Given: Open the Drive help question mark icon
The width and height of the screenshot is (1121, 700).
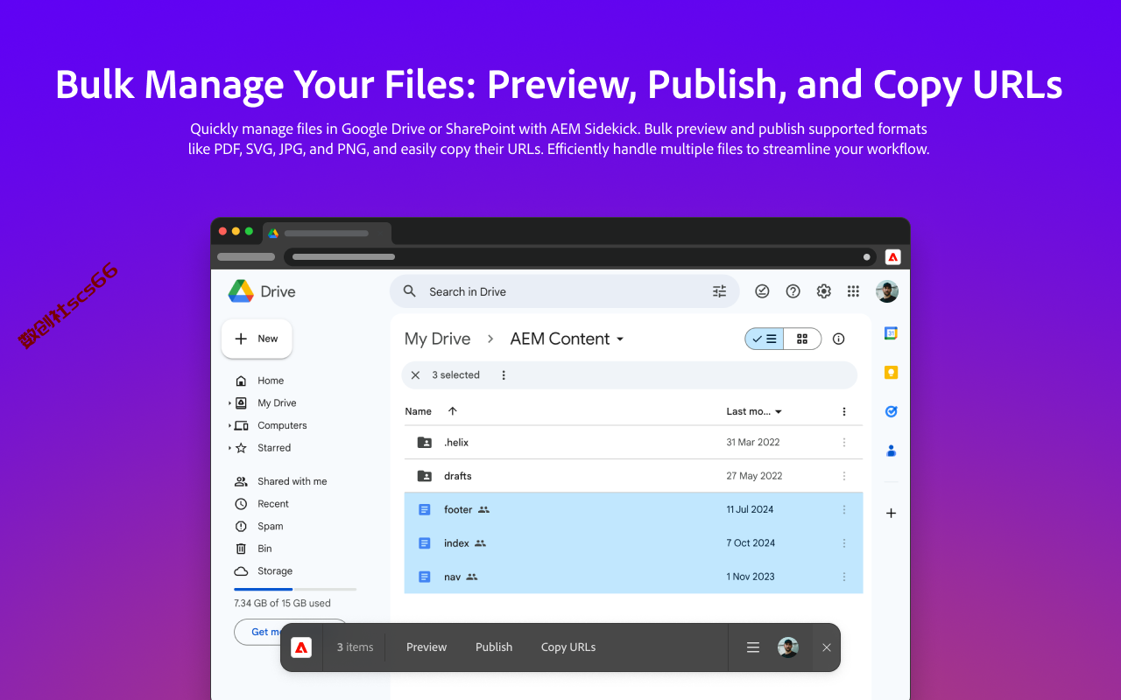Looking at the screenshot, I should point(793,291).
